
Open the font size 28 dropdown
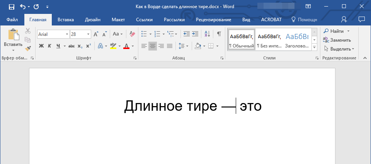click(88, 34)
